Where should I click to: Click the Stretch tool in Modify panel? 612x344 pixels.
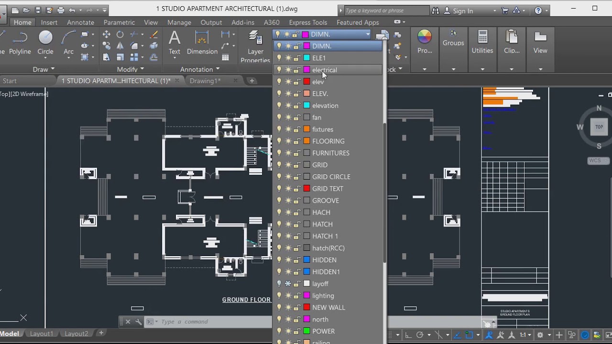coord(106,57)
